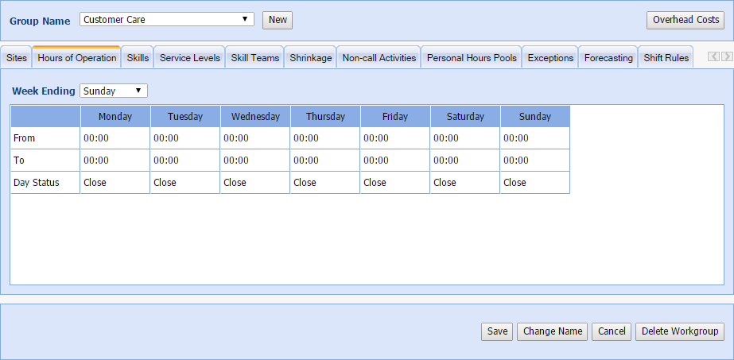View the Forecasting tab
Screen dimensions: 734x360
point(608,58)
